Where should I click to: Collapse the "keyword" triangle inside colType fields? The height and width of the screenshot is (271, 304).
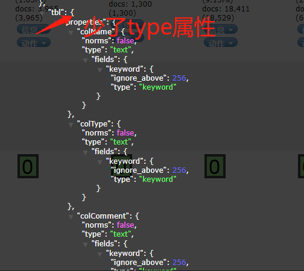100,162
